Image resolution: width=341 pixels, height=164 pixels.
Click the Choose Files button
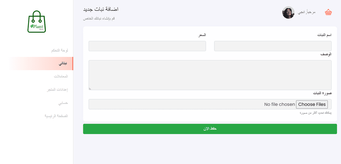[x=312, y=104]
